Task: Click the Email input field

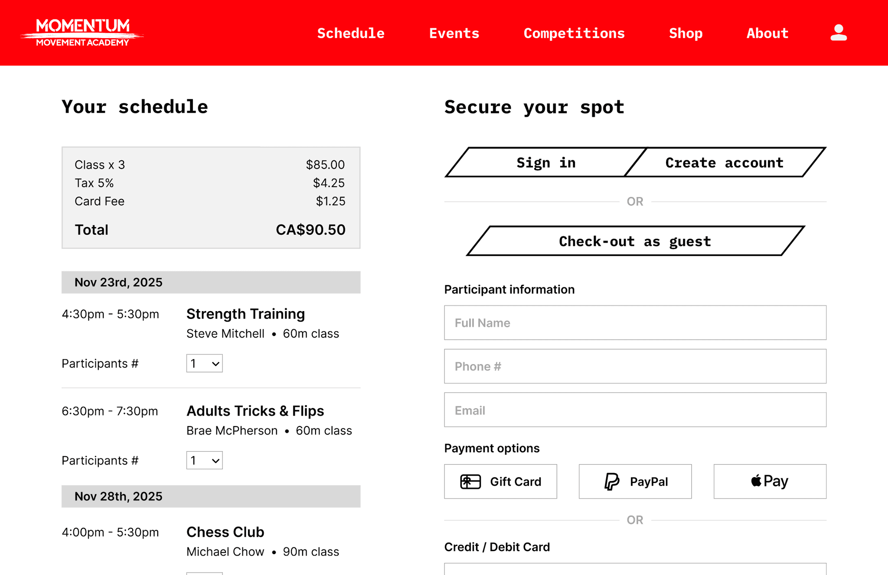Action: point(635,410)
